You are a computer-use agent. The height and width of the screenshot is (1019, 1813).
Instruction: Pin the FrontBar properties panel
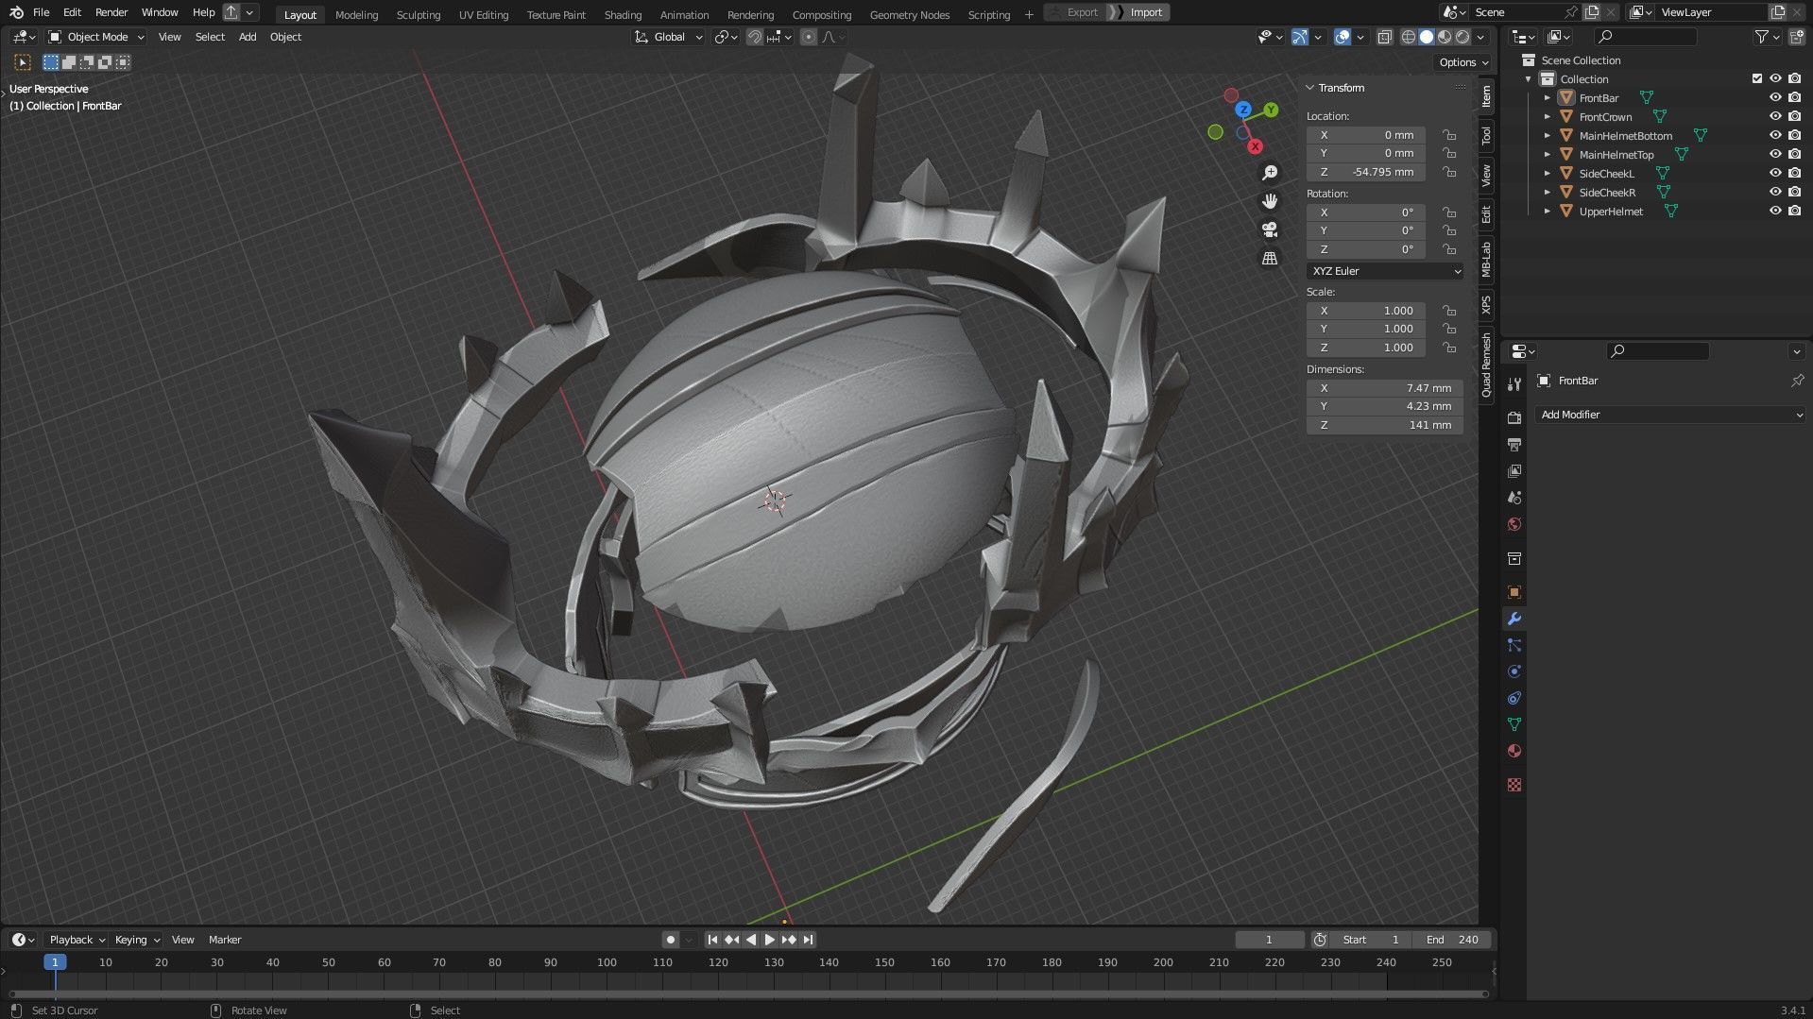tap(1797, 381)
